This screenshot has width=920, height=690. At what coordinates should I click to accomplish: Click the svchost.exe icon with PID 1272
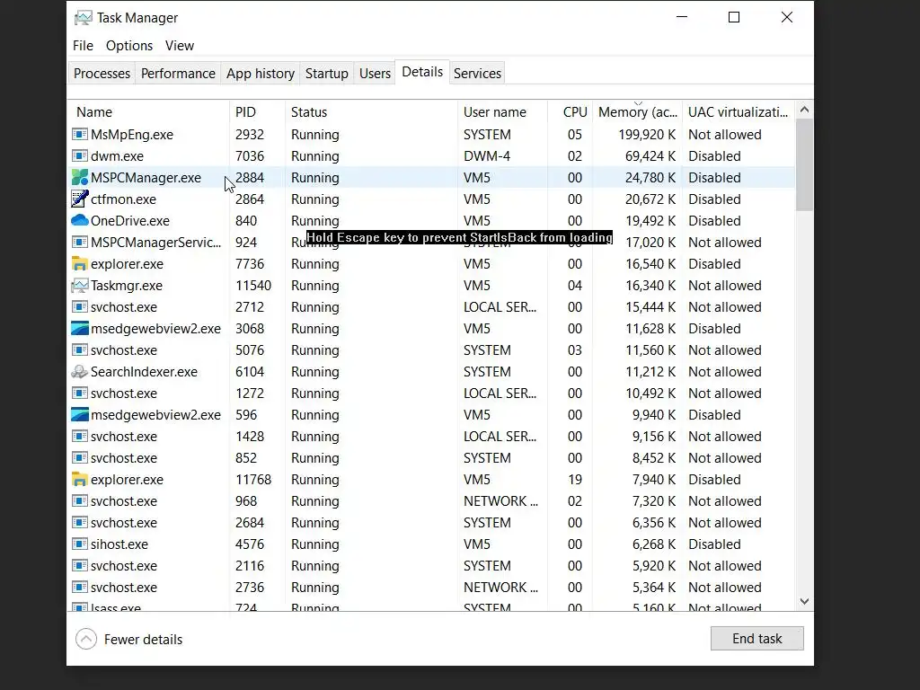coord(79,394)
